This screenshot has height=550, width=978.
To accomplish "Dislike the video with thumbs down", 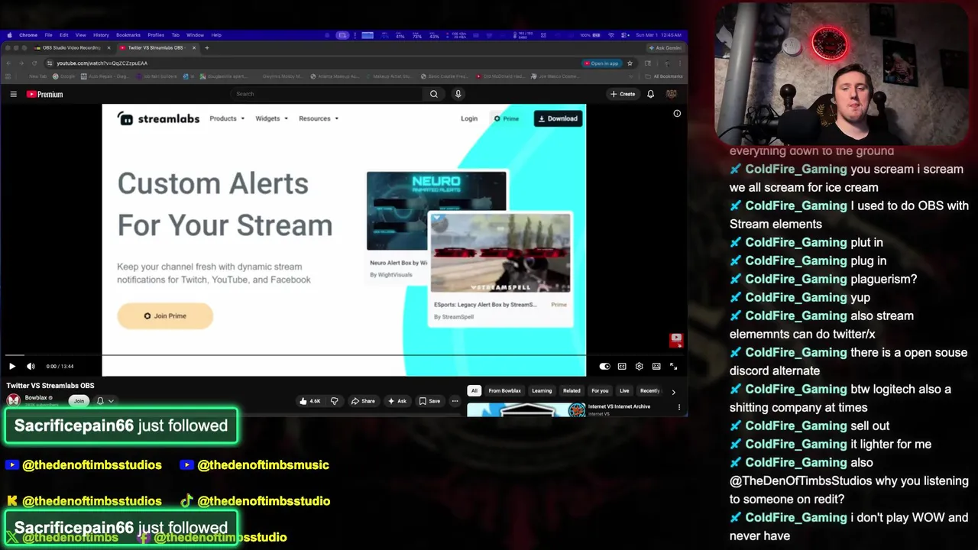I will pyautogui.click(x=334, y=401).
